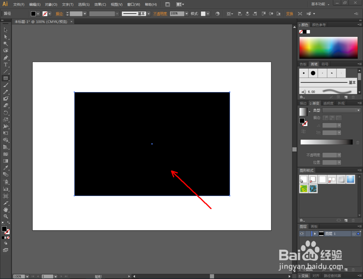
Task: Click the vertical canvas scrollbar
Action: click(x=294, y=149)
